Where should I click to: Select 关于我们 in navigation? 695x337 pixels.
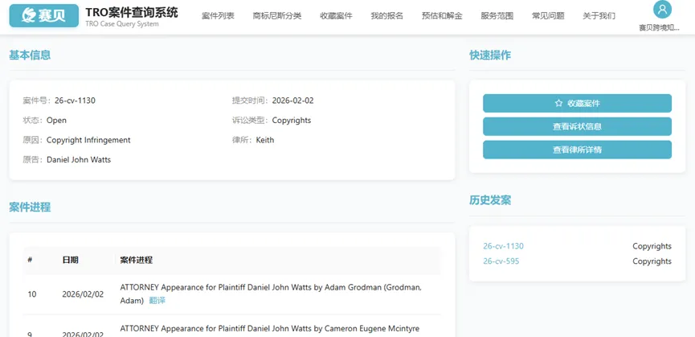tap(599, 16)
